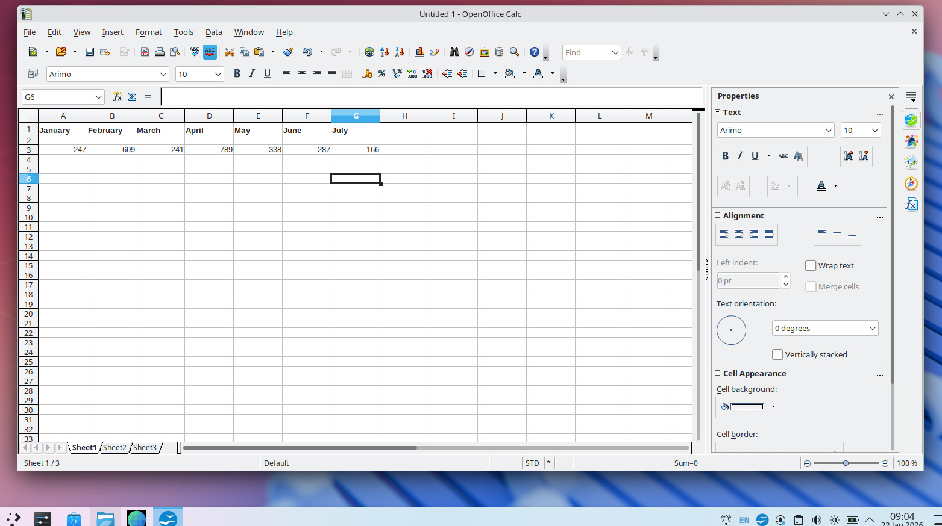This screenshot has width=942, height=526.
Task: Click the Cut scissors icon
Action: coord(229,52)
